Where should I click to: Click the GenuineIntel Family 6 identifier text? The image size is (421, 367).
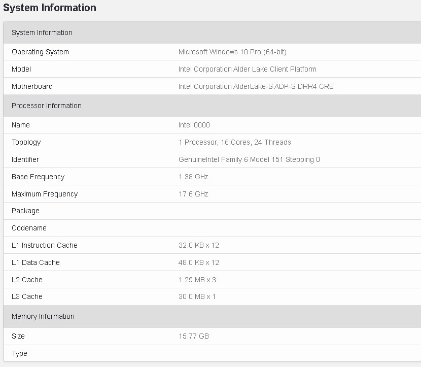pos(249,159)
